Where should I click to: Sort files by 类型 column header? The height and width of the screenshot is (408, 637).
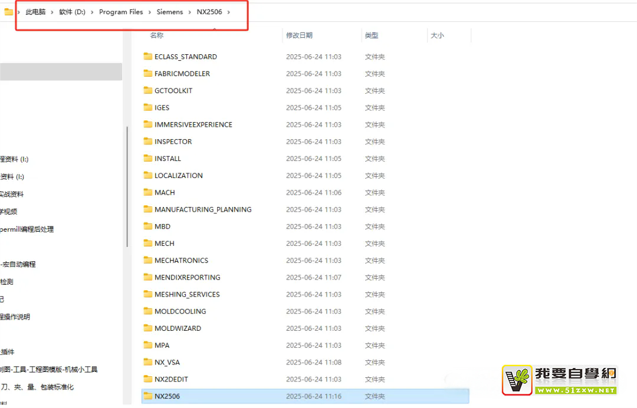(371, 35)
